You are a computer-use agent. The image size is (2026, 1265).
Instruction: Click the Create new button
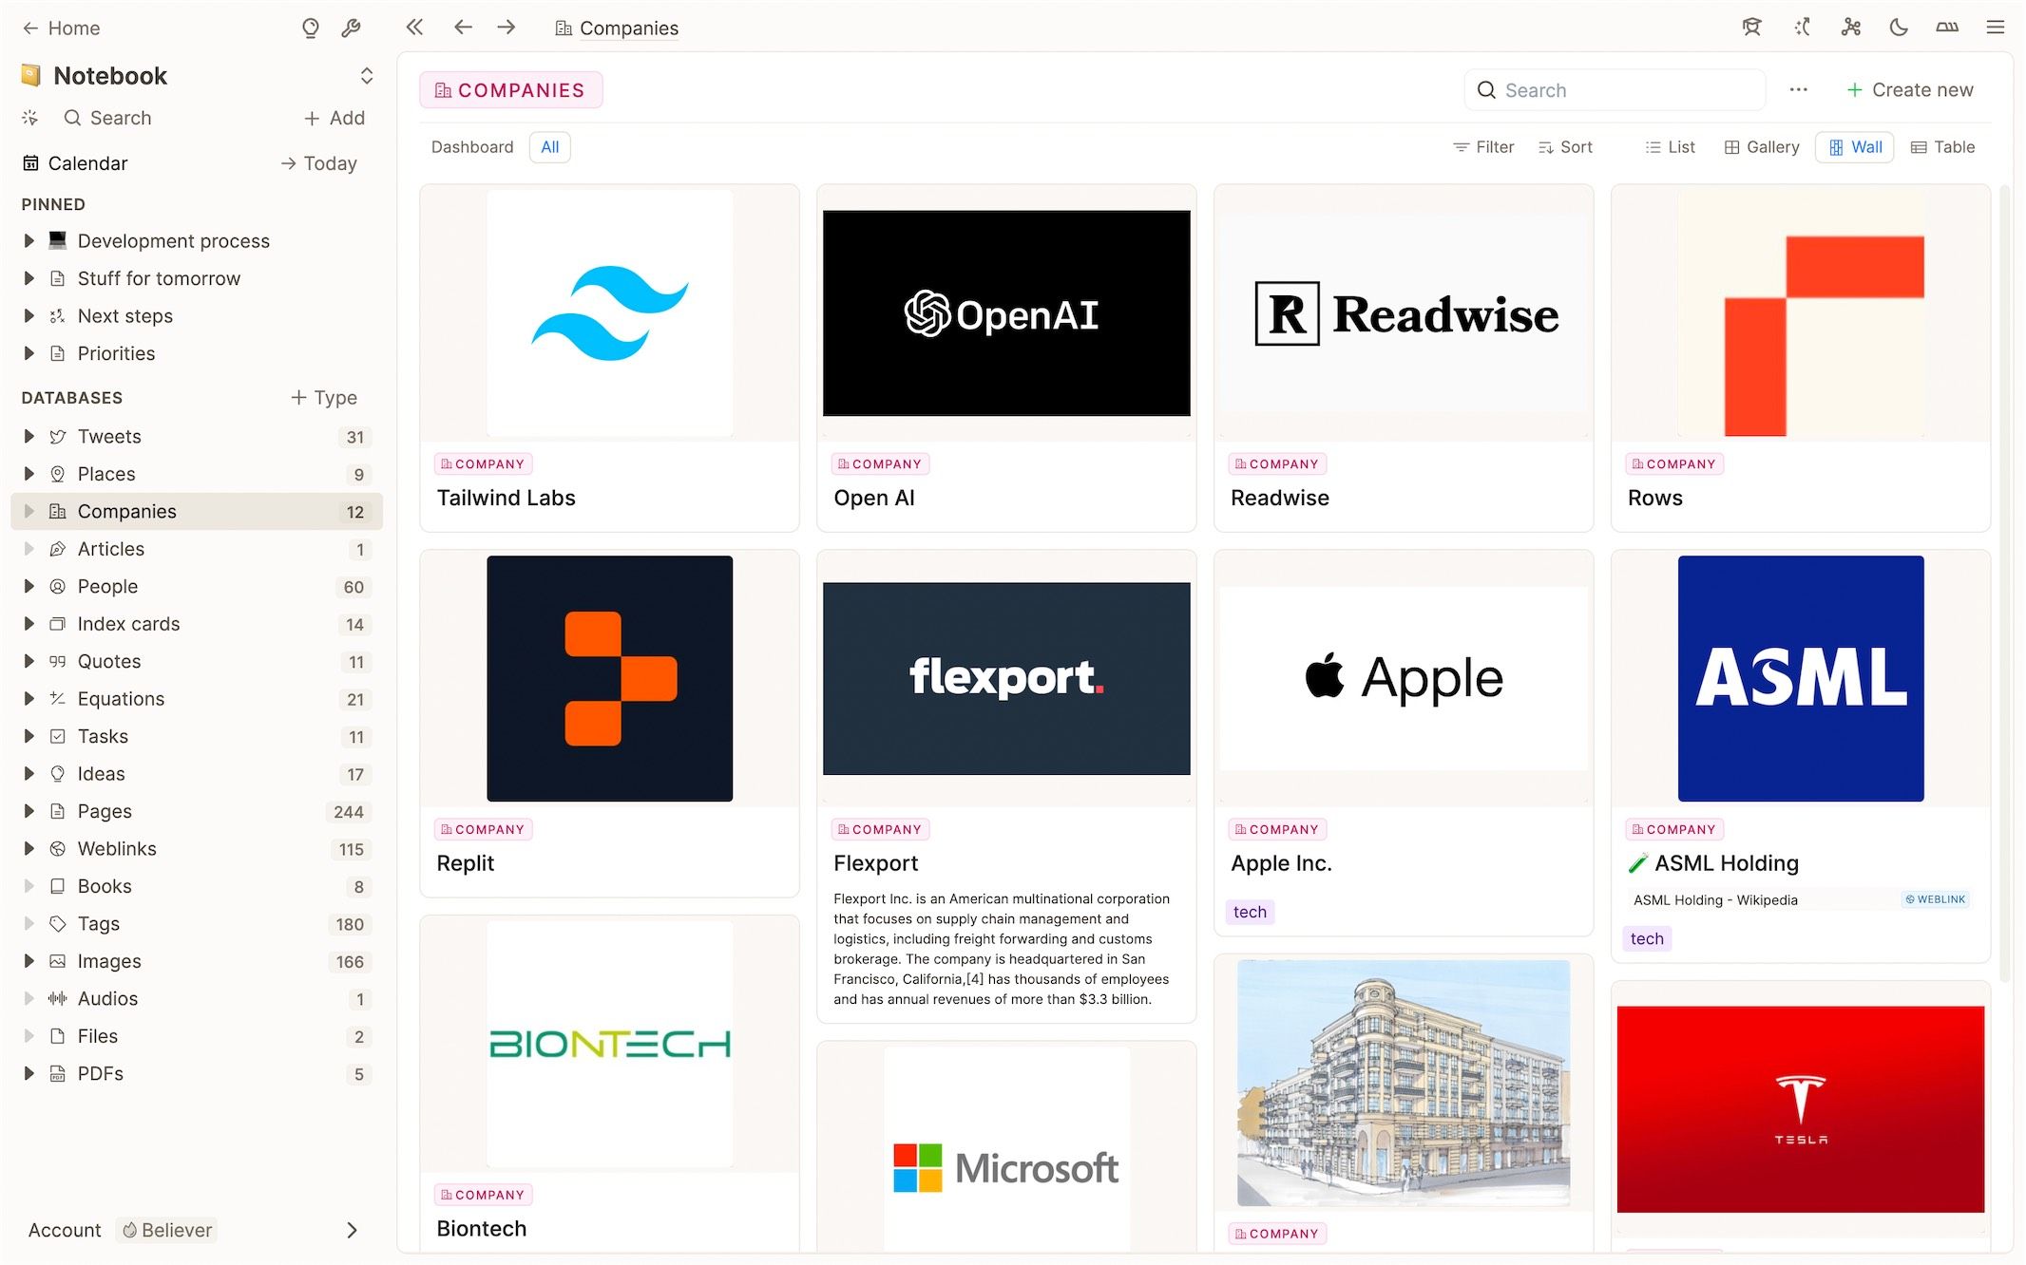(x=1909, y=90)
